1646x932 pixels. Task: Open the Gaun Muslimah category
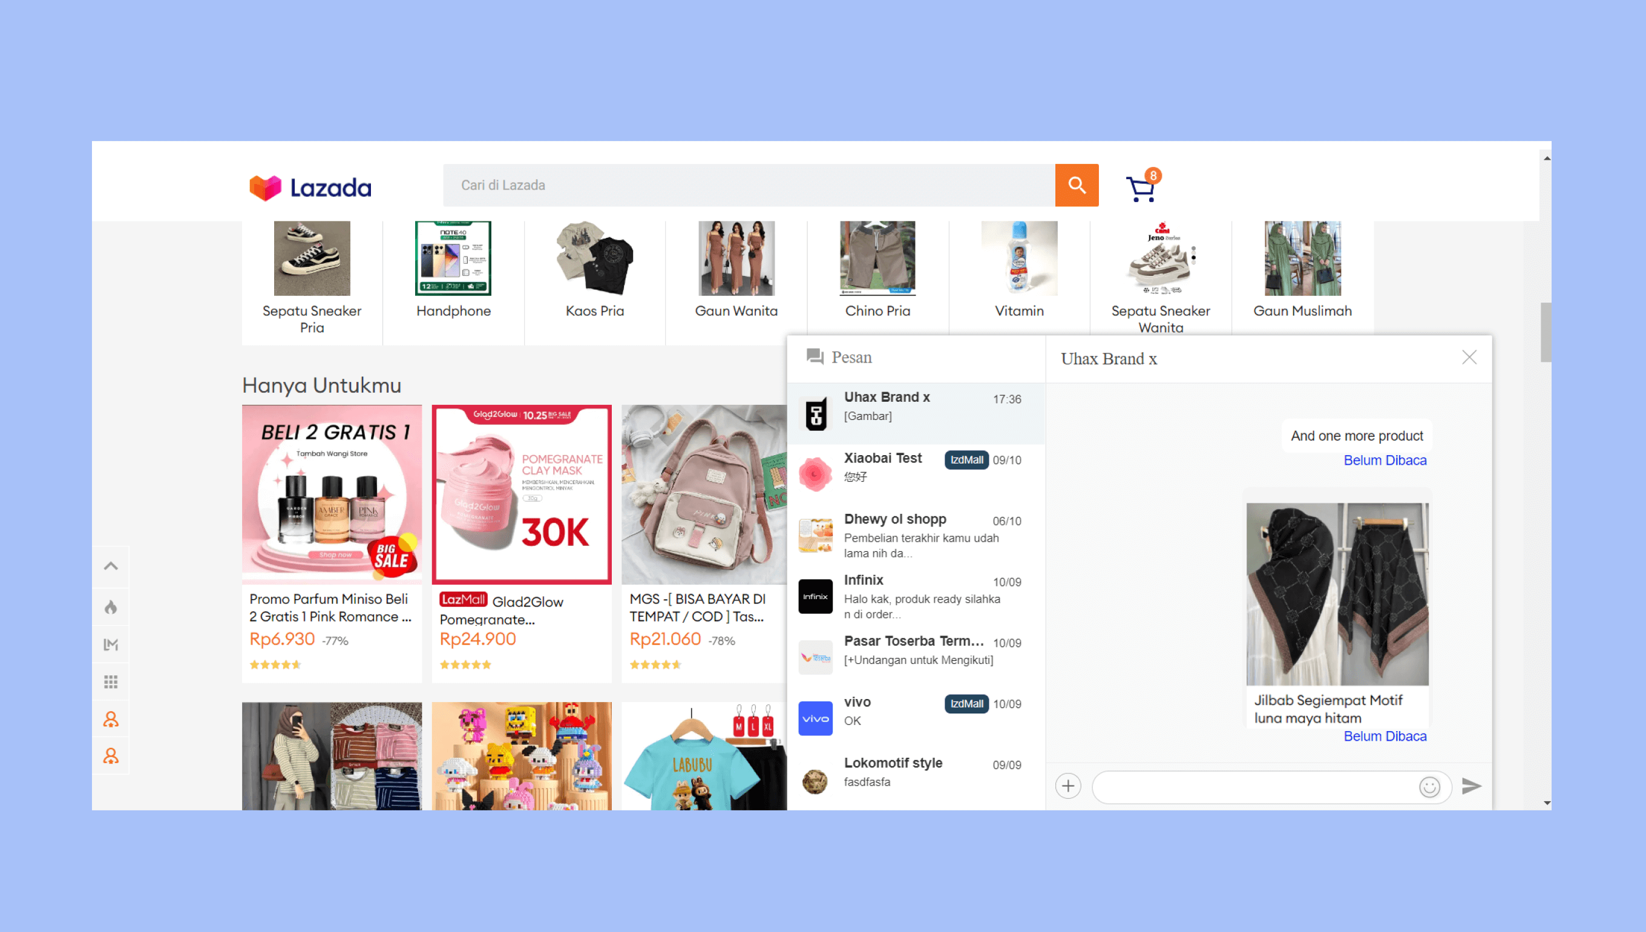pos(1302,270)
